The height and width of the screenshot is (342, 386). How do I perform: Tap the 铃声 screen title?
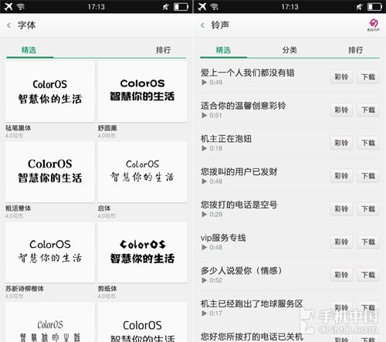[220, 25]
